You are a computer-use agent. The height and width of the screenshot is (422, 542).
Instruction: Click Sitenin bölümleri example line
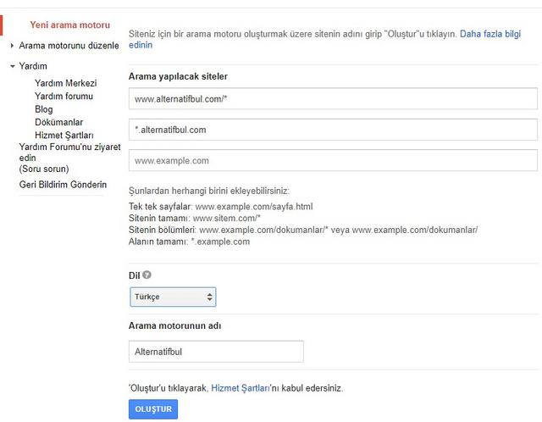[303, 230]
